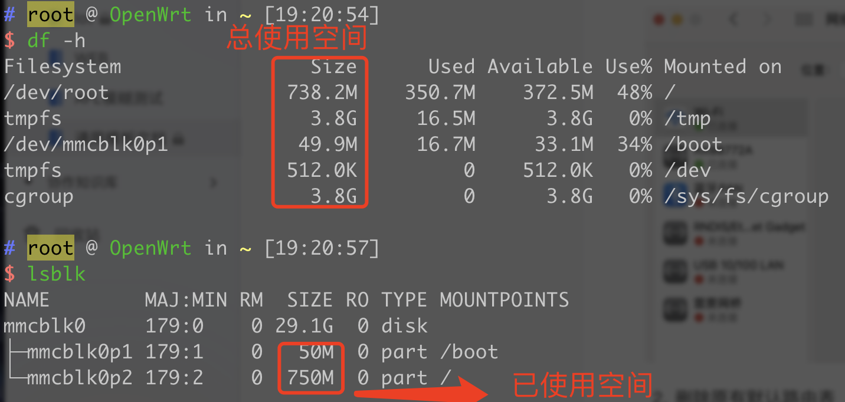Click the '179:0' device number
This screenshot has height=402, width=845.
click(x=174, y=326)
